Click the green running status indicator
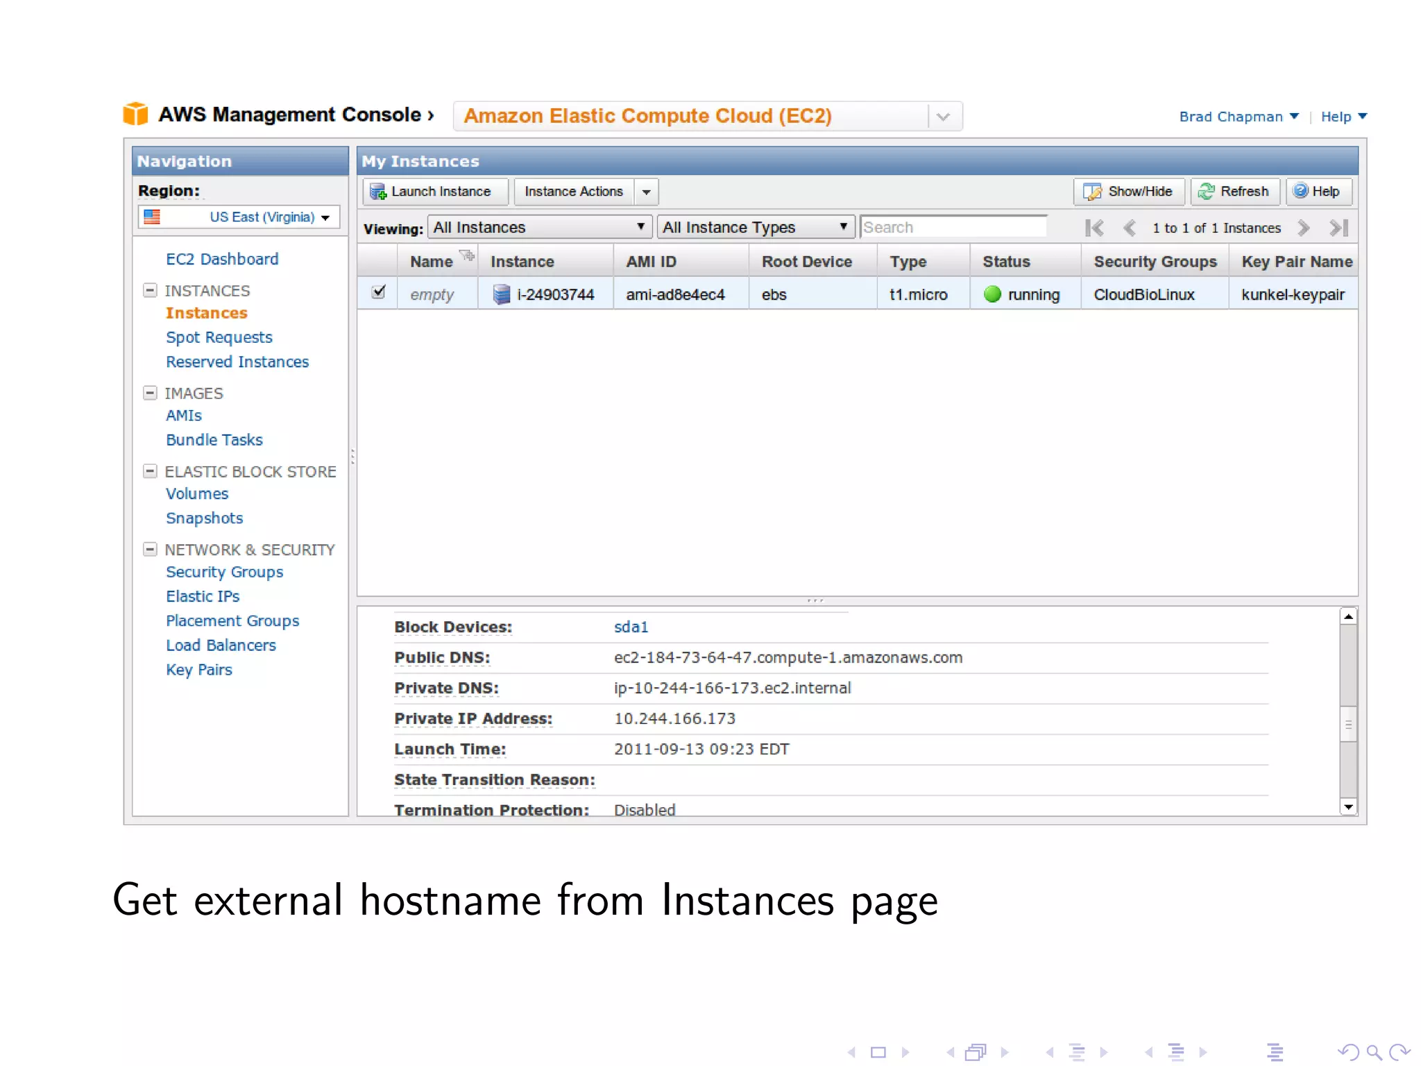Image resolution: width=1421 pixels, height=1066 pixels. (992, 294)
